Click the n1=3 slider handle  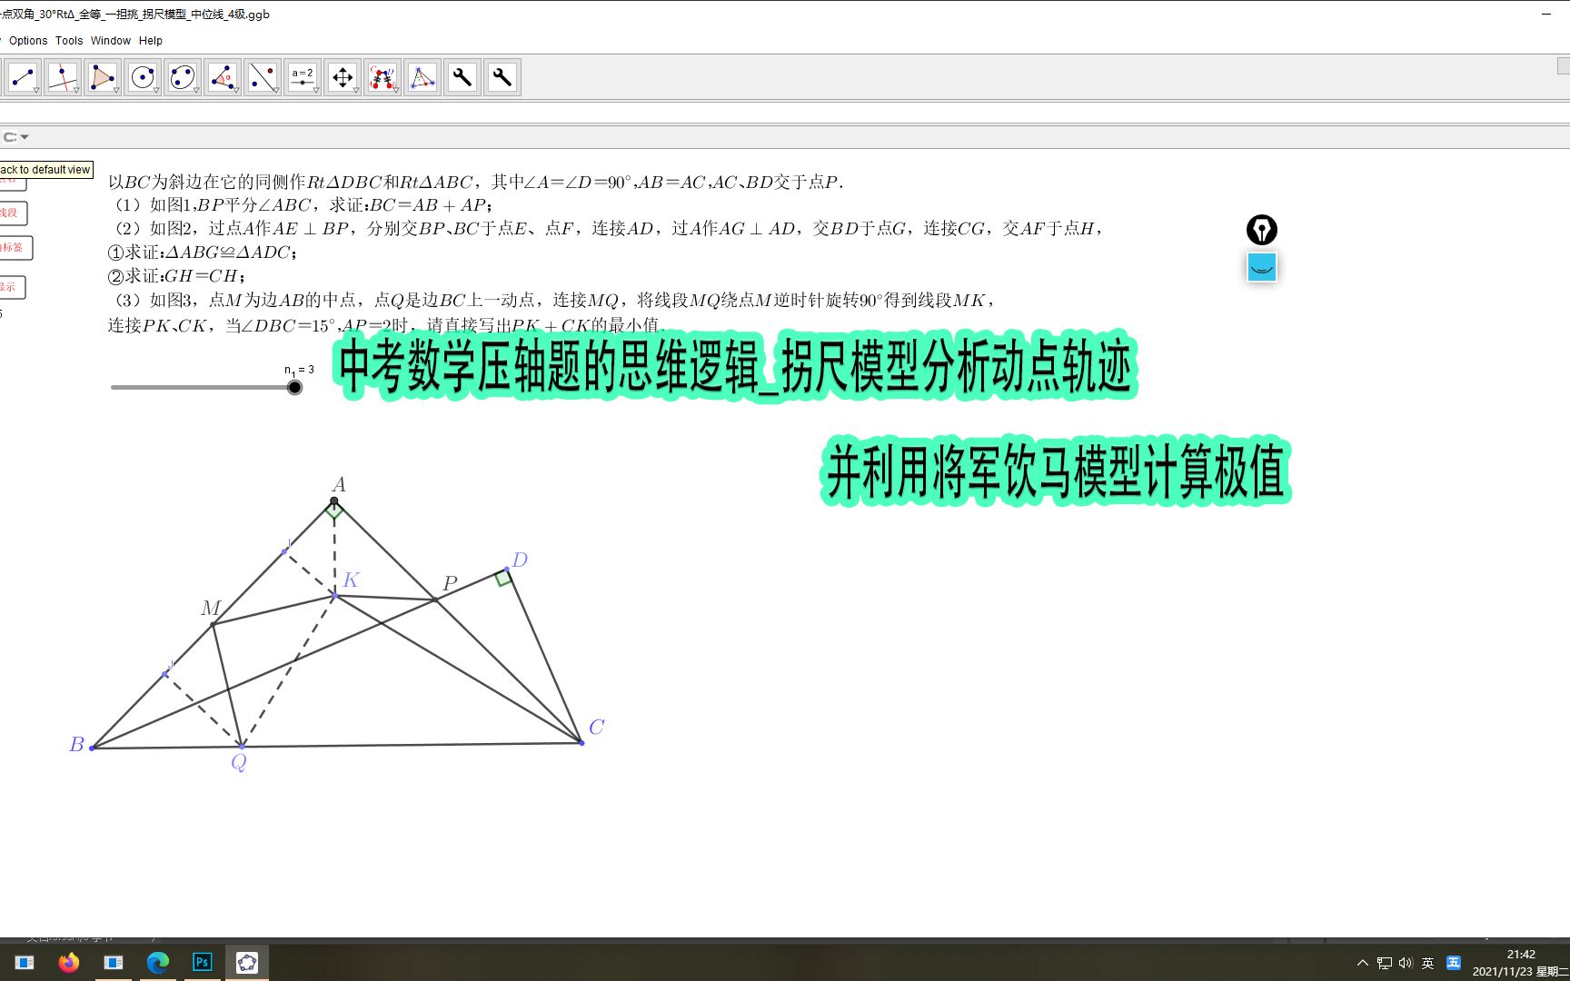pos(294,386)
